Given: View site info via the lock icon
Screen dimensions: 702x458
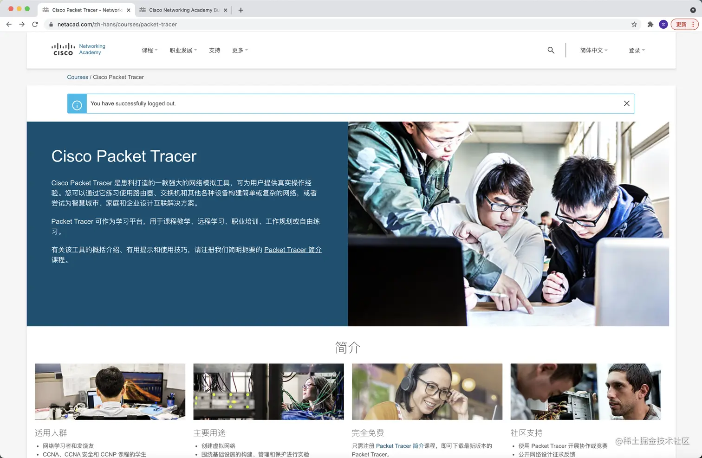Looking at the screenshot, I should [x=51, y=24].
